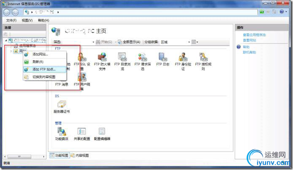293x170 pixels.
Task: Open FTP Logging (FTP 日志) feature
Action: (x=162, y=59)
